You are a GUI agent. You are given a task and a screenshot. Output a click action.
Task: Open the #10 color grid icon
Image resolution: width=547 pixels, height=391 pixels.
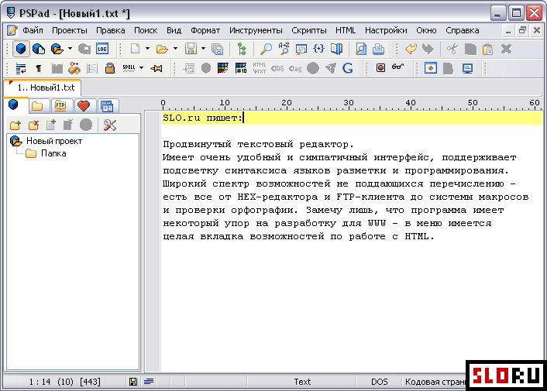(x=241, y=68)
